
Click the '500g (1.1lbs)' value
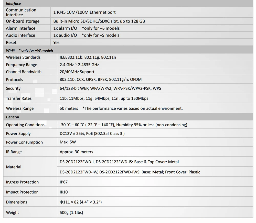pos(71,213)
